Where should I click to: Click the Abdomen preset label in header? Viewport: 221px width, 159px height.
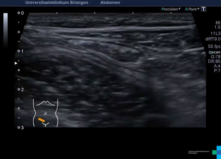tap(110, 3)
